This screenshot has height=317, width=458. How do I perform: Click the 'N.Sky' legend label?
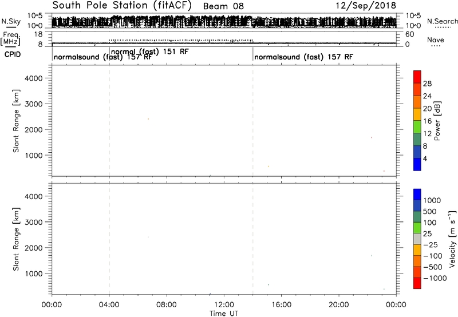coord(11,21)
